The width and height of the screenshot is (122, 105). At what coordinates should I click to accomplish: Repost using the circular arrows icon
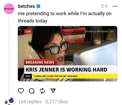pyautogui.click(x=42, y=91)
